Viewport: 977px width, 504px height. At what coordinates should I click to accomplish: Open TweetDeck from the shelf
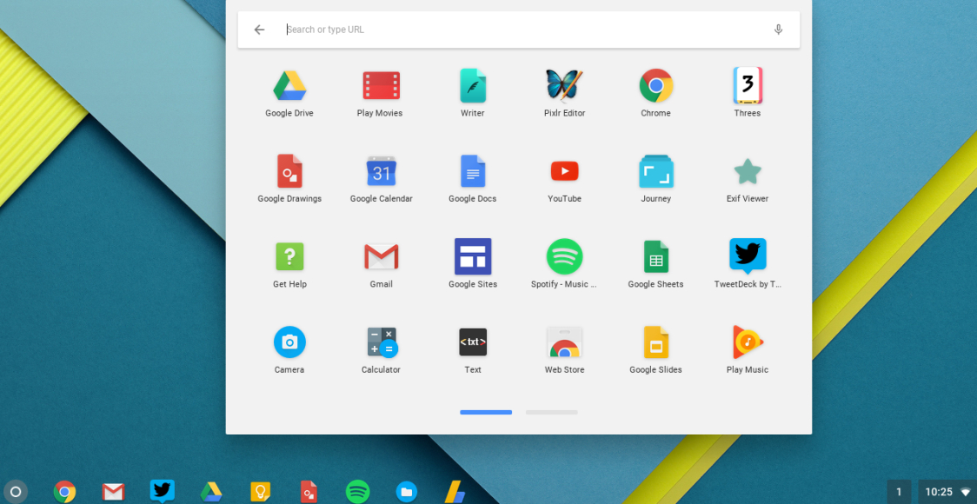(x=162, y=492)
